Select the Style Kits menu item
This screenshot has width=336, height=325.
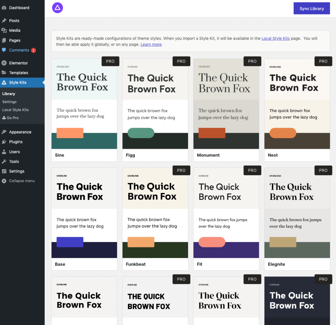click(x=22, y=82)
